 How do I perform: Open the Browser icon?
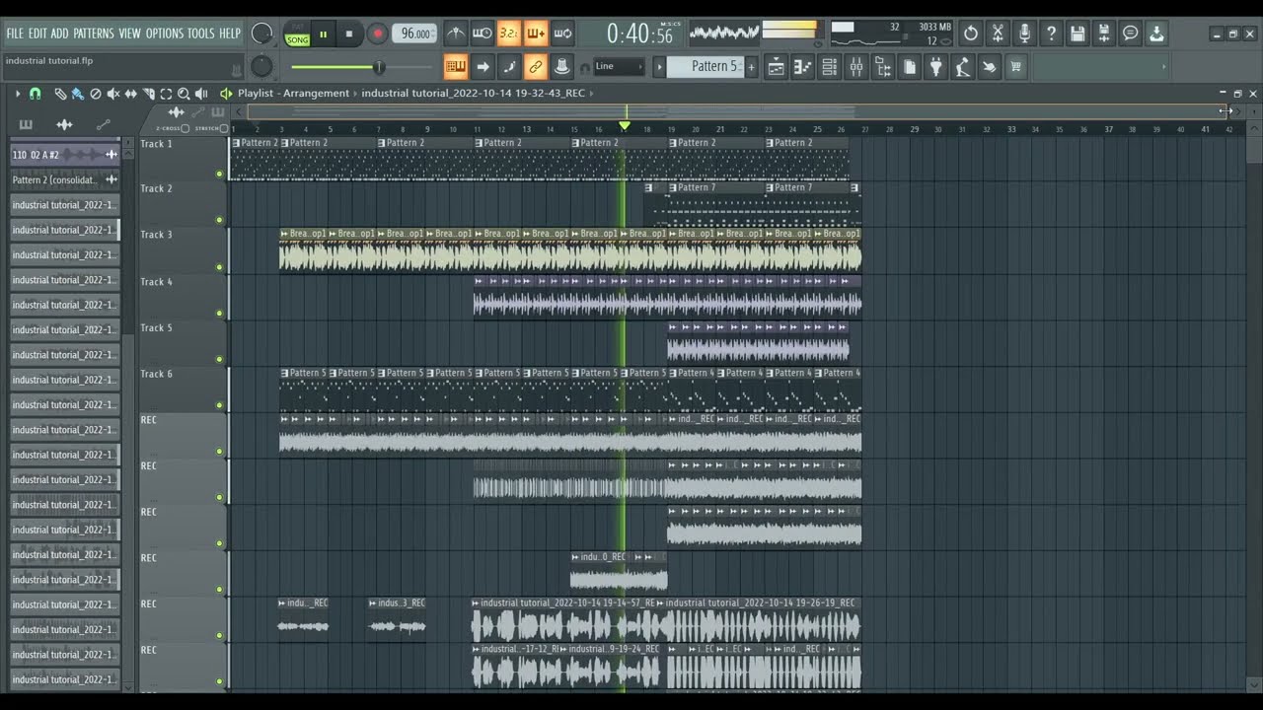pos(882,67)
